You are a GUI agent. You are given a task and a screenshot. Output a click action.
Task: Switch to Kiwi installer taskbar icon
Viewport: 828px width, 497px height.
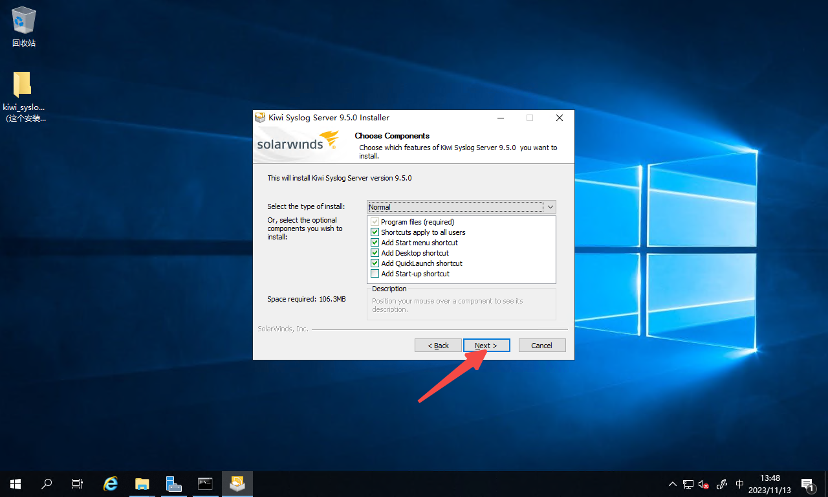pos(237,483)
